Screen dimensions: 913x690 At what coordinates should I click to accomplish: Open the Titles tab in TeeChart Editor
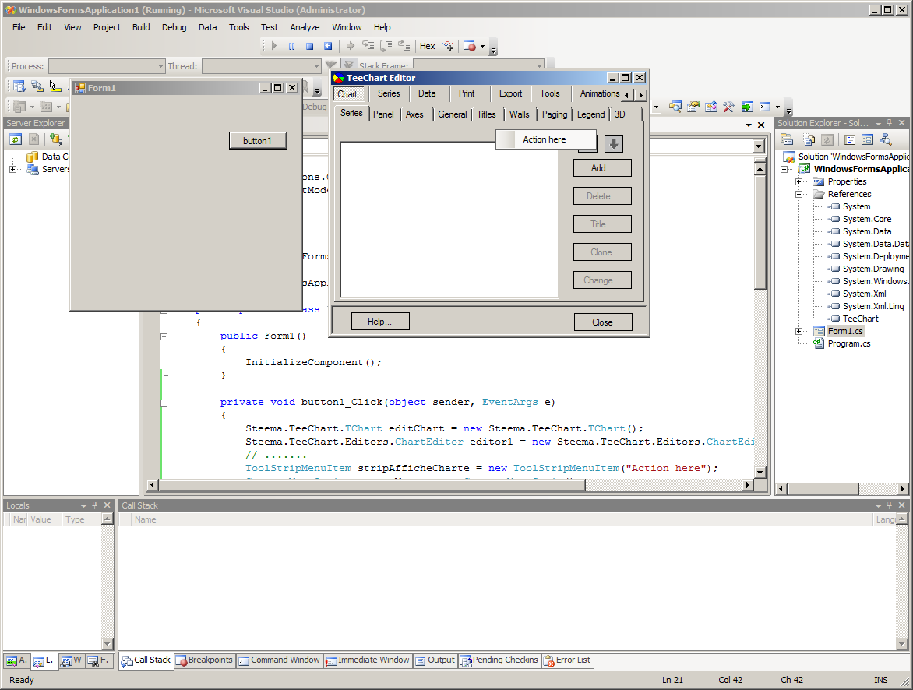click(x=486, y=114)
